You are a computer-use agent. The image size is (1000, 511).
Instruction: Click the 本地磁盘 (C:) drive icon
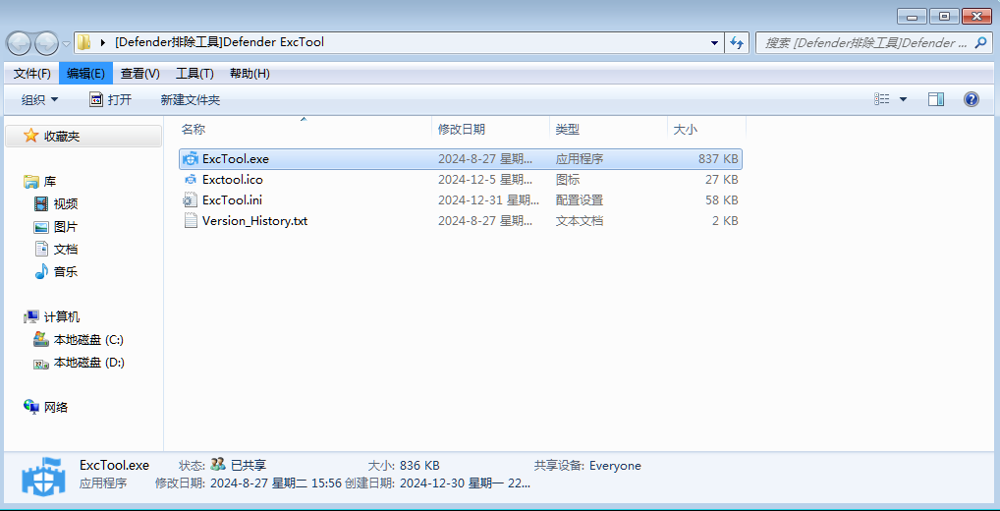coord(41,339)
